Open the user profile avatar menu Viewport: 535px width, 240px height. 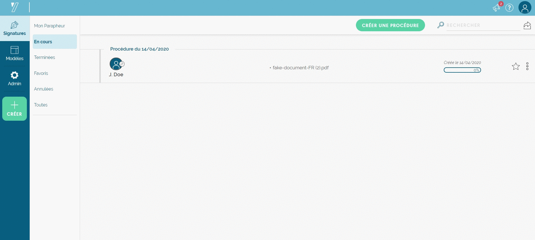click(x=525, y=8)
